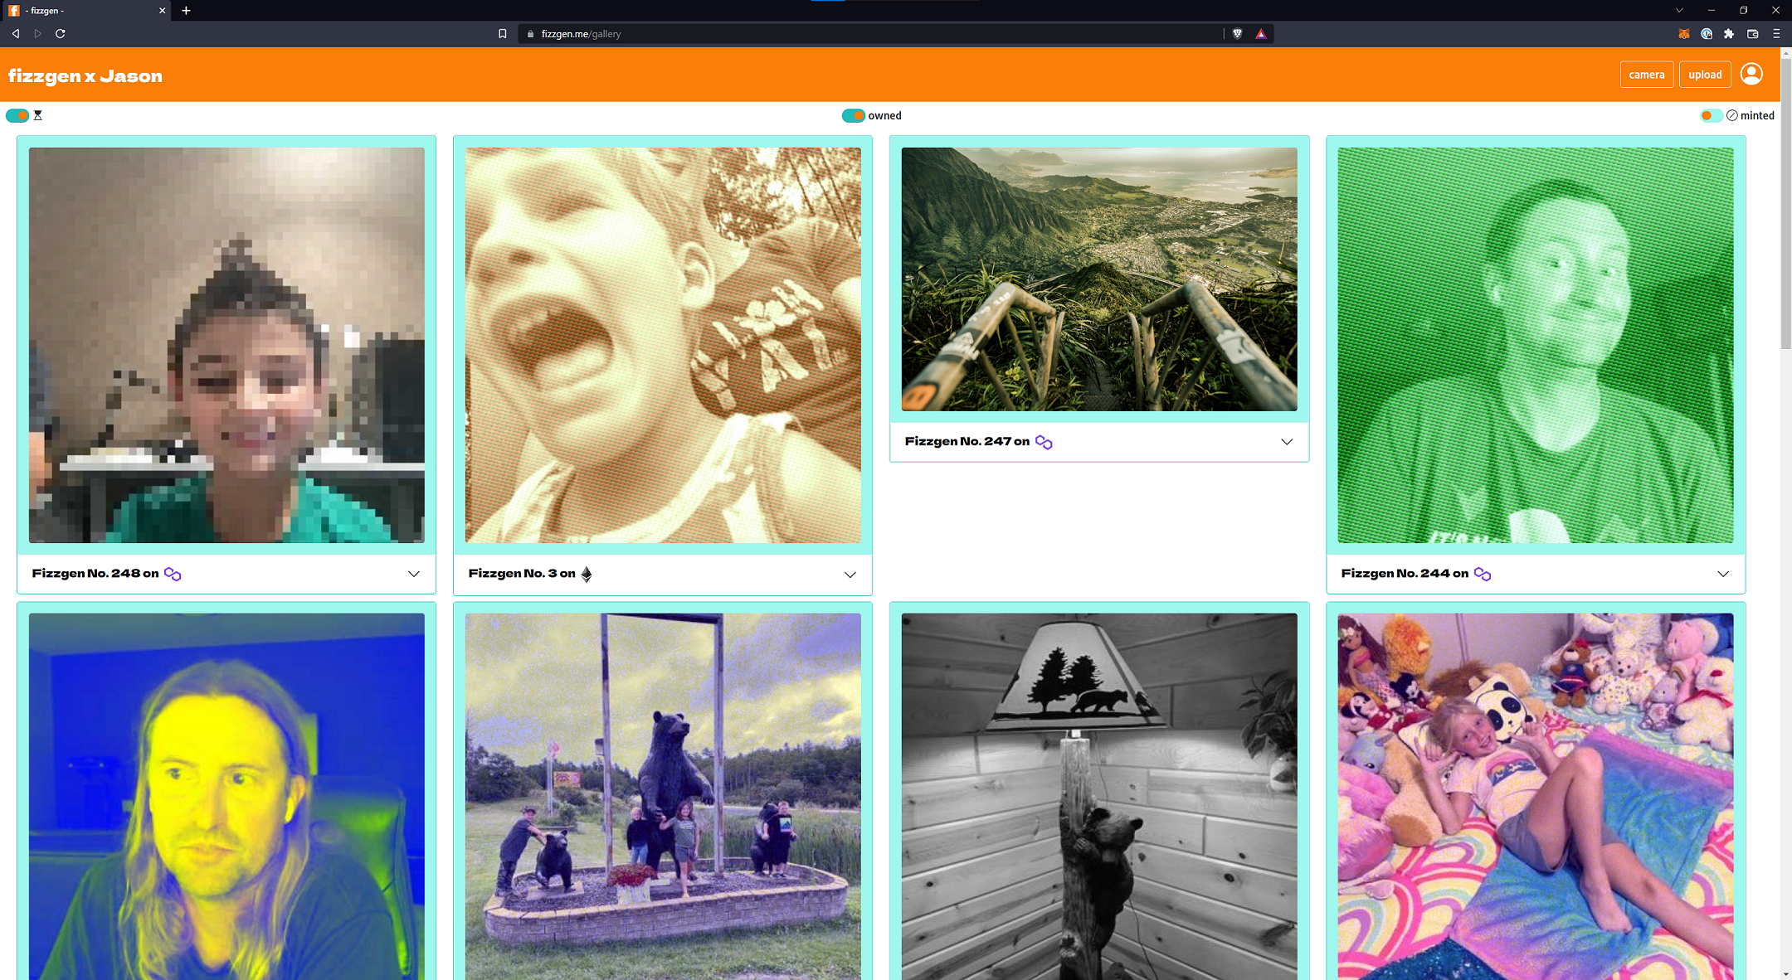Toggle the hourglass pending switch
Viewport: 1792px width, 980px height.
17,115
